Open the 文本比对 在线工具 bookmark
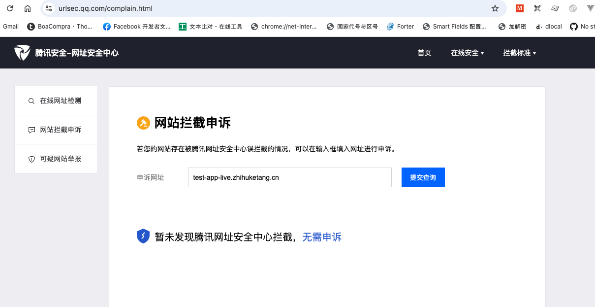Image resolution: width=595 pixels, height=307 pixels. (211, 27)
